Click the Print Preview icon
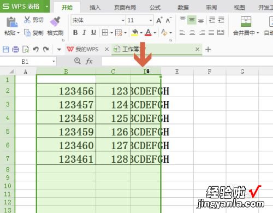Screen dimensions: 273x213 pyautogui.click(x=26, y=49)
